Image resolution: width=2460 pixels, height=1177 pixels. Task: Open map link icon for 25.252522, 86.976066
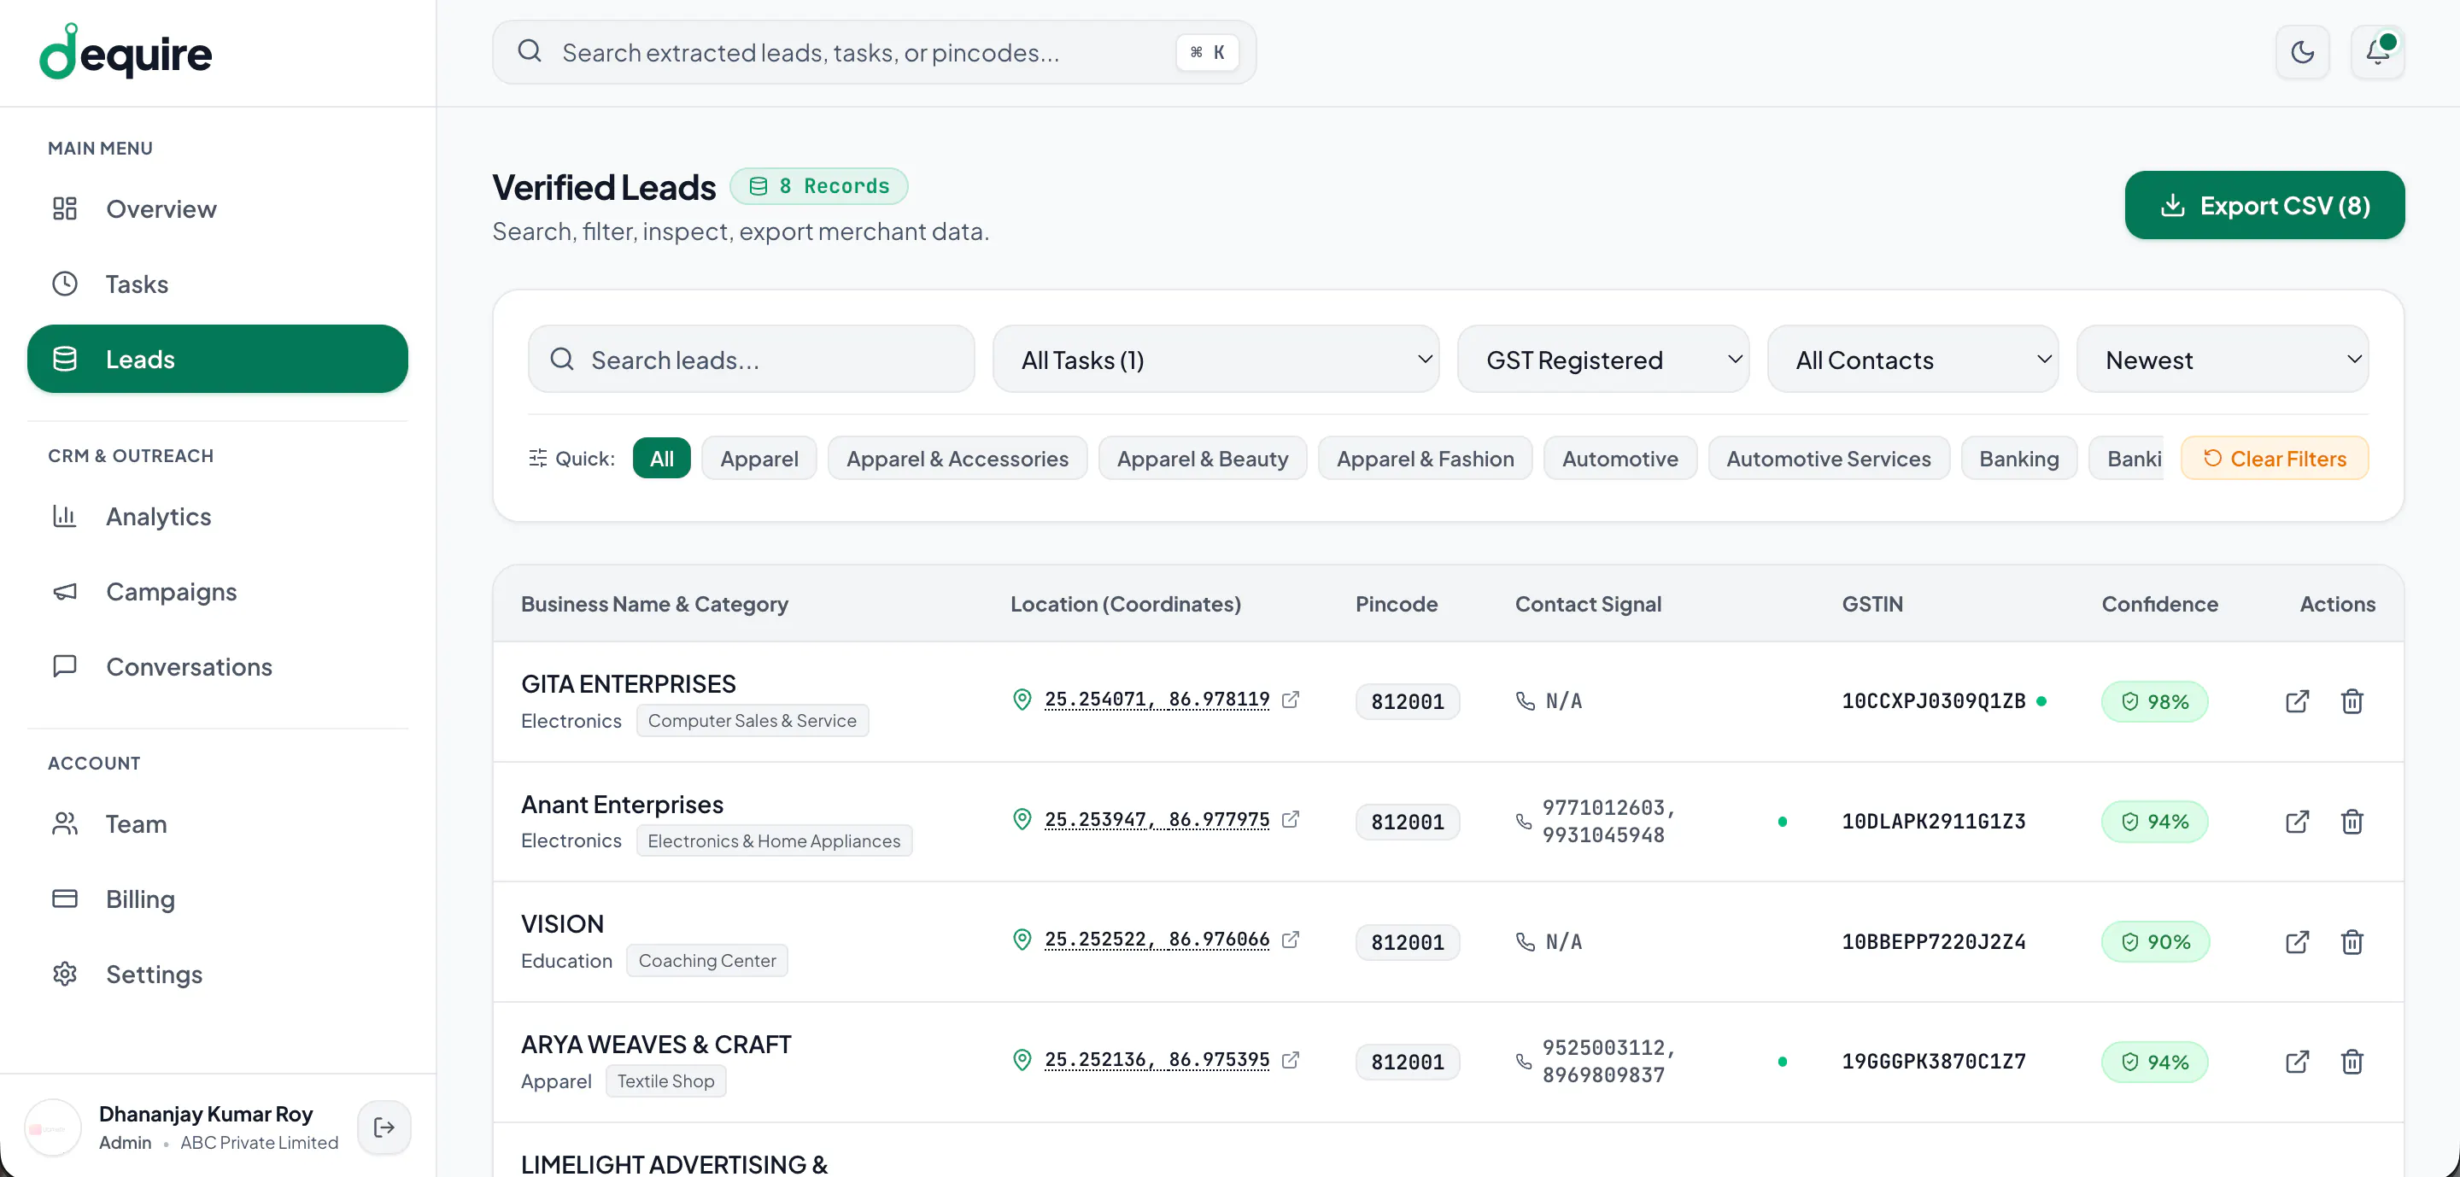click(1290, 940)
